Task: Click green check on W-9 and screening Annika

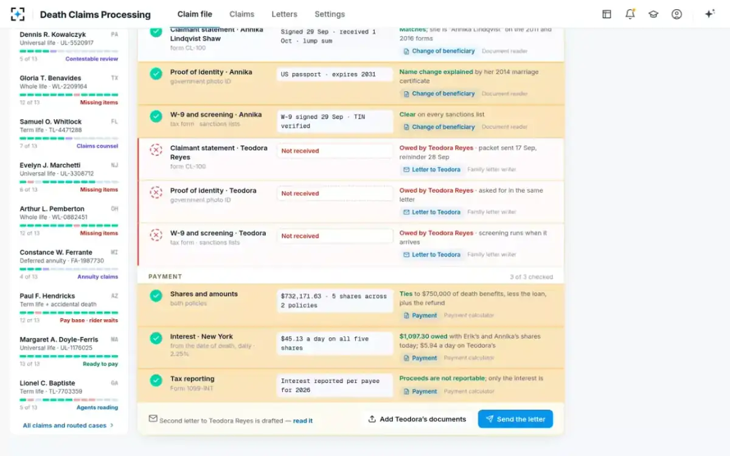Action: coord(156,116)
